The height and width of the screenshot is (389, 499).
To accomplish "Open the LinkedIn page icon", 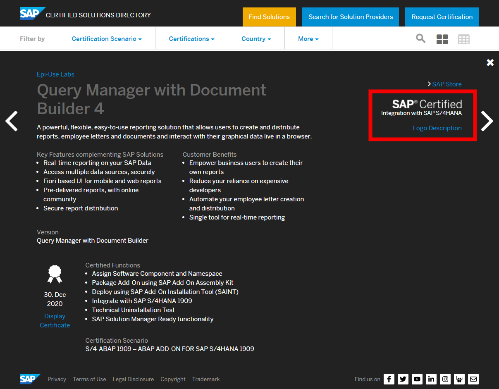I will click(x=431, y=379).
